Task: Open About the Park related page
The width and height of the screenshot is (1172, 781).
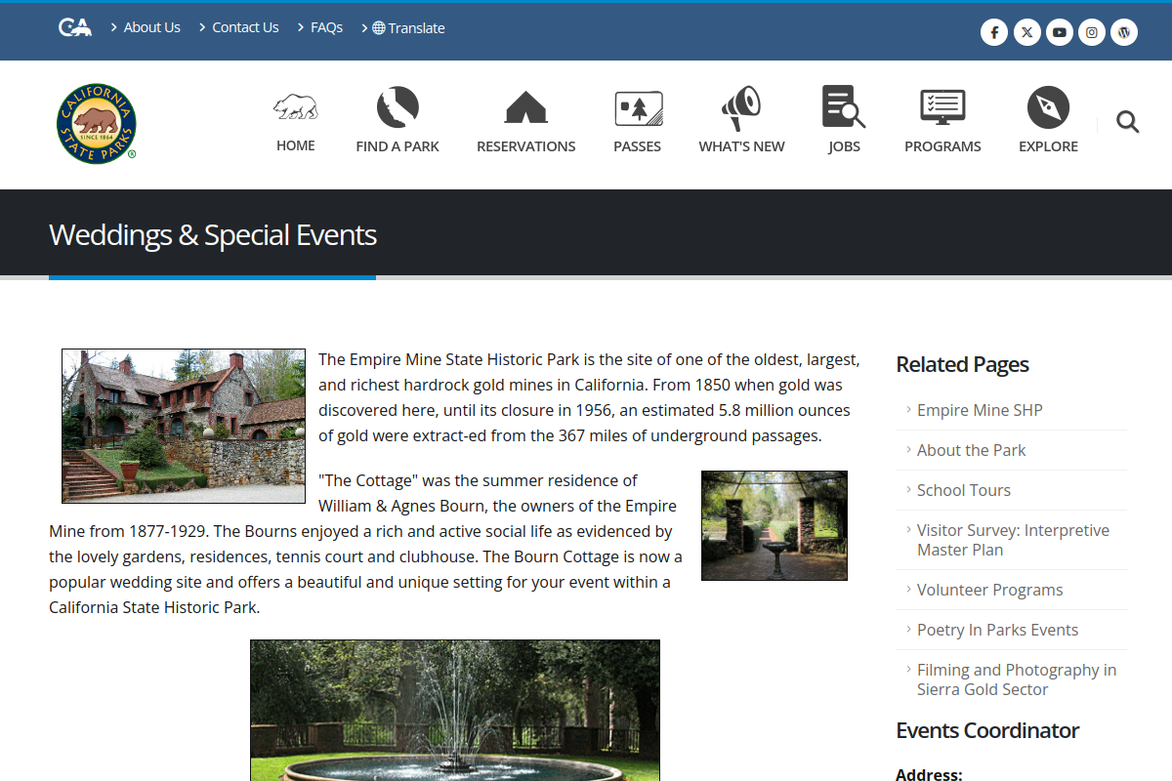Action: pyautogui.click(x=971, y=450)
